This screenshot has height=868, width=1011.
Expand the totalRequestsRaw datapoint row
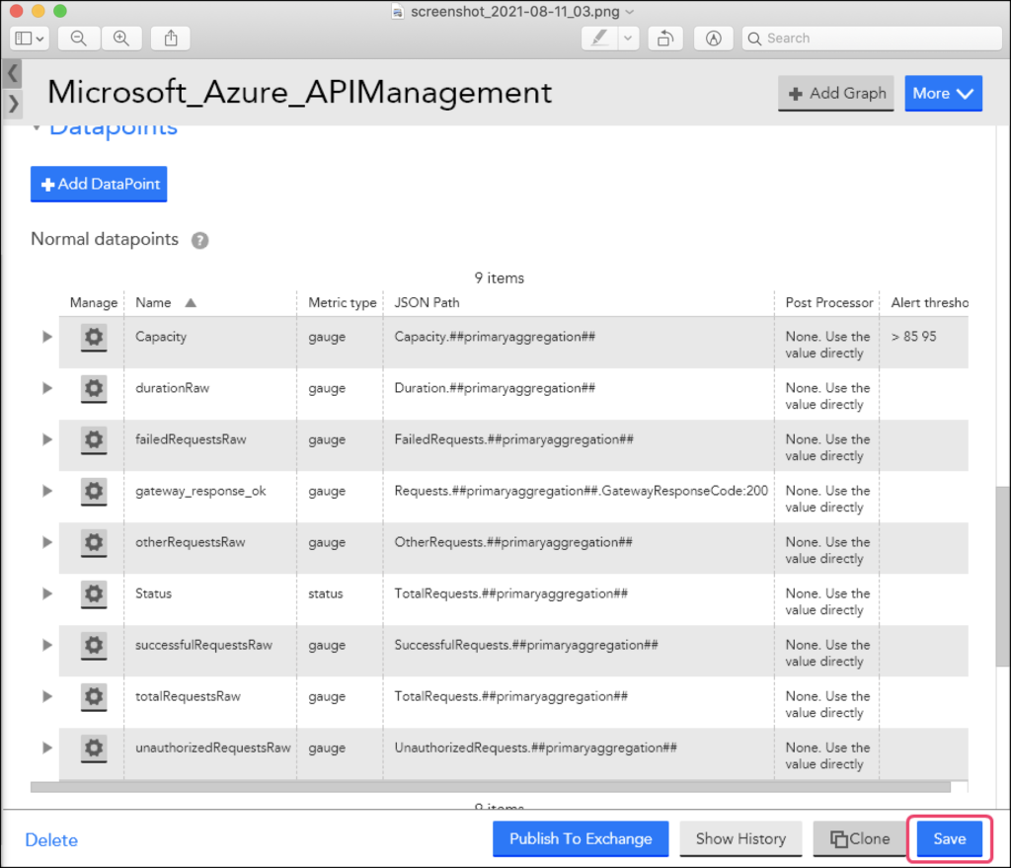click(x=46, y=696)
